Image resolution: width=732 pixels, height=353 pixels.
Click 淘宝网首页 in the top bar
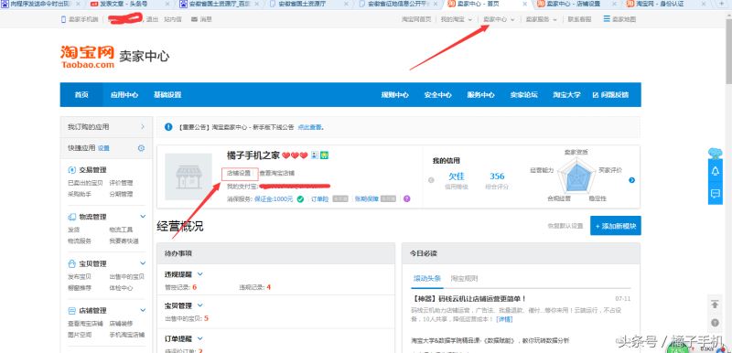click(x=416, y=19)
